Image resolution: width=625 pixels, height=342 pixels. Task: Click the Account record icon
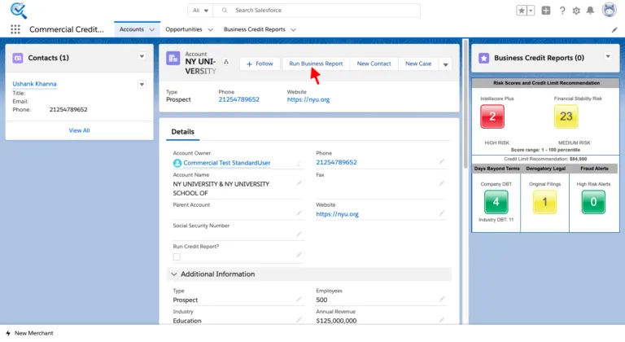pyautogui.click(x=173, y=59)
